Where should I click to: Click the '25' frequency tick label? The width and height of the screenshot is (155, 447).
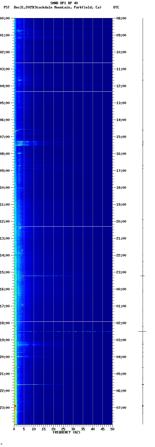[x=63, y=429]
